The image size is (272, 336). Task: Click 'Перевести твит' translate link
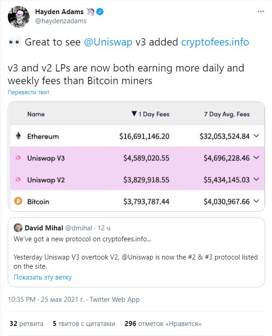pos(29,92)
